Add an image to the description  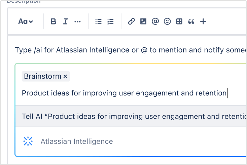pyautogui.click(x=143, y=22)
